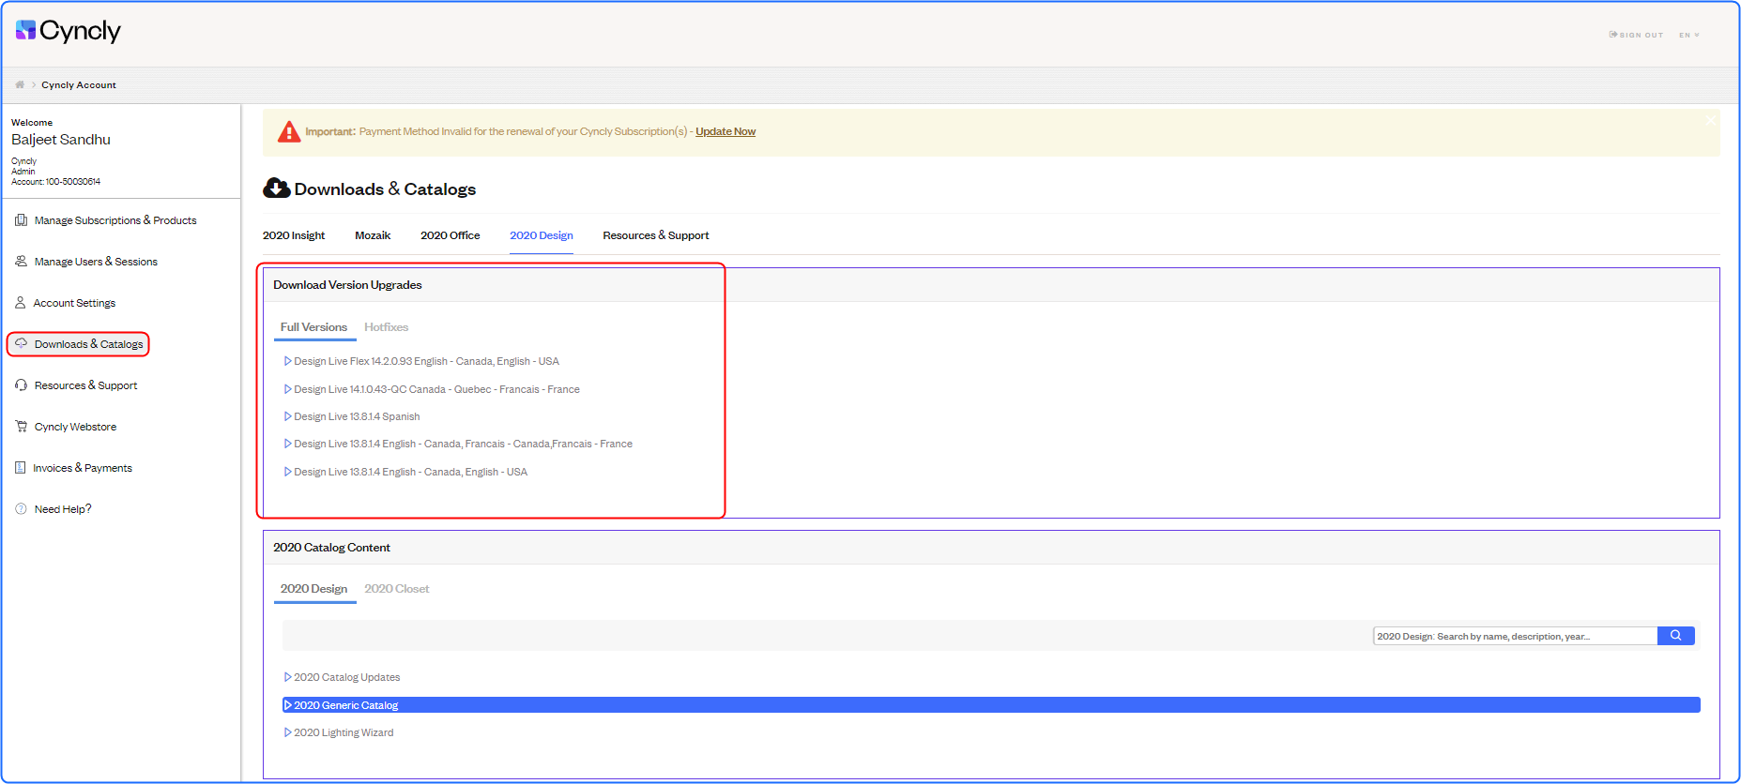Click the 2020 Design catalog search field
This screenshot has width=1741, height=784.
[x=1515, y=636]
